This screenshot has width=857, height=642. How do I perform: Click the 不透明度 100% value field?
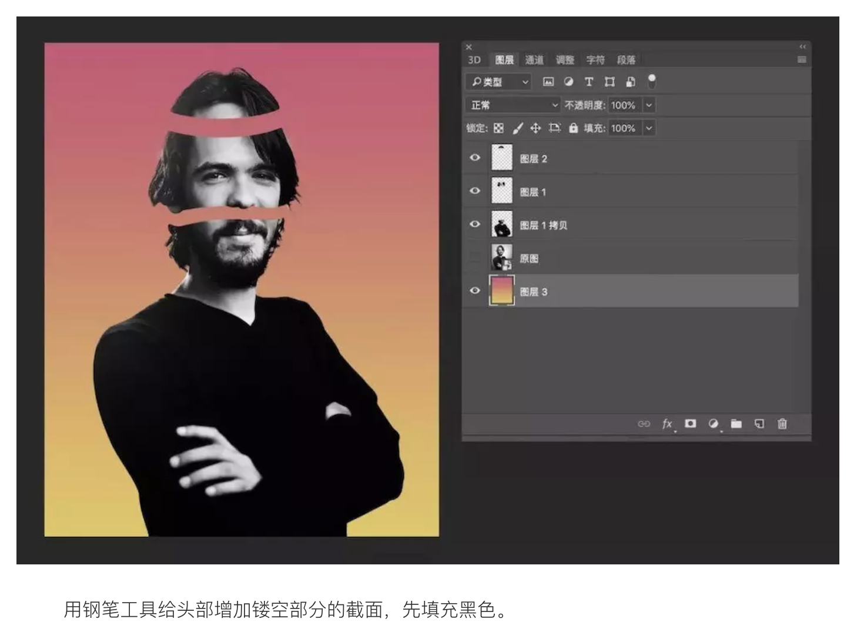(x=625, y=105)
